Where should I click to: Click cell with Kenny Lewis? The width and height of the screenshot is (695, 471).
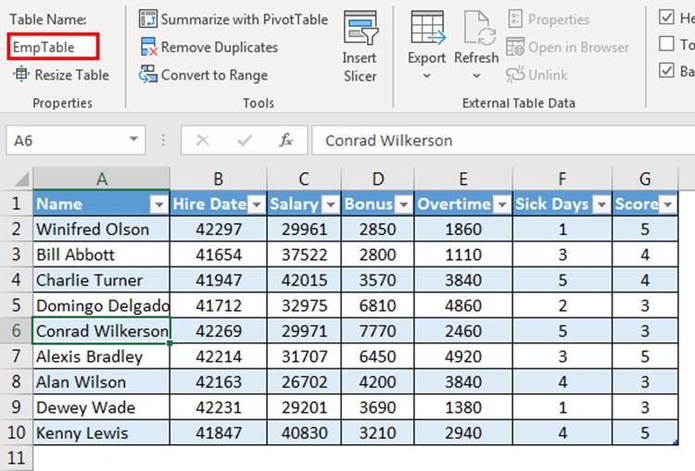coord(102,432)
